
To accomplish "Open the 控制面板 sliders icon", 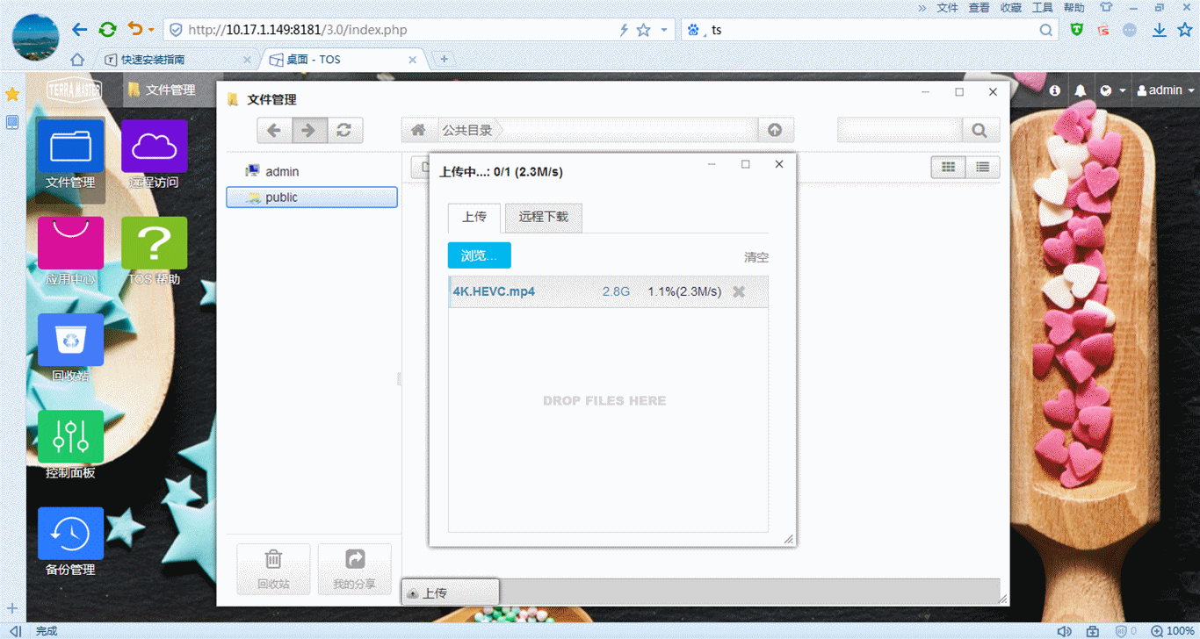I will point(70,436).
